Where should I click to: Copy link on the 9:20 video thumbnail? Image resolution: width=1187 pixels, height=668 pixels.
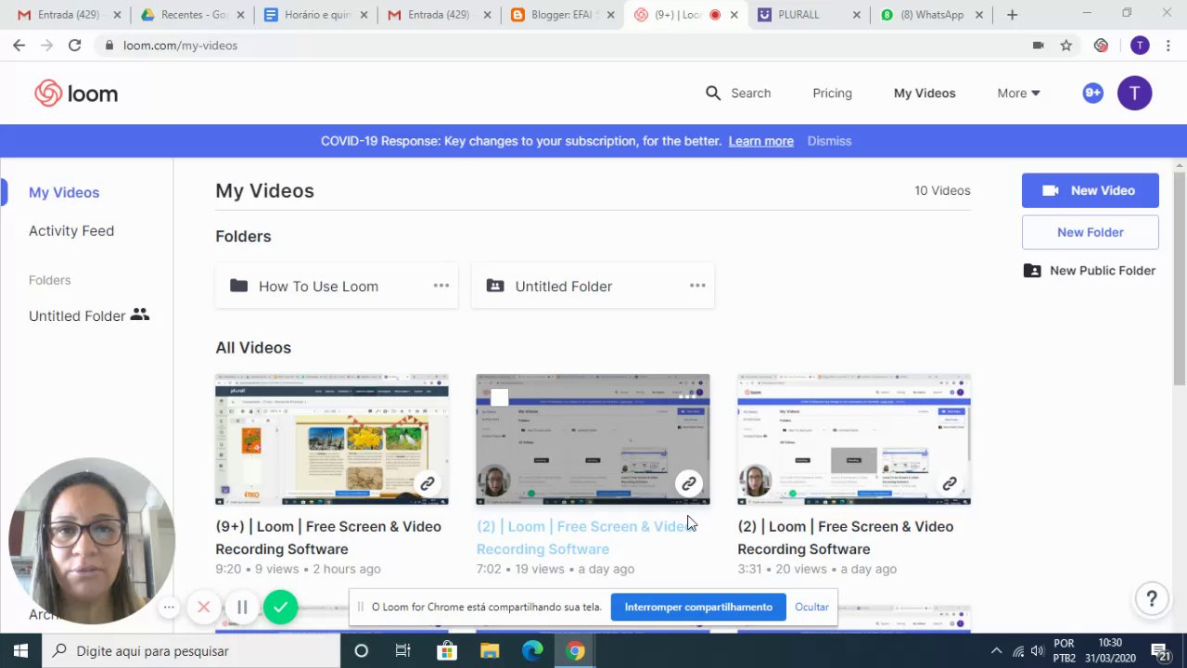coord(428,483)
